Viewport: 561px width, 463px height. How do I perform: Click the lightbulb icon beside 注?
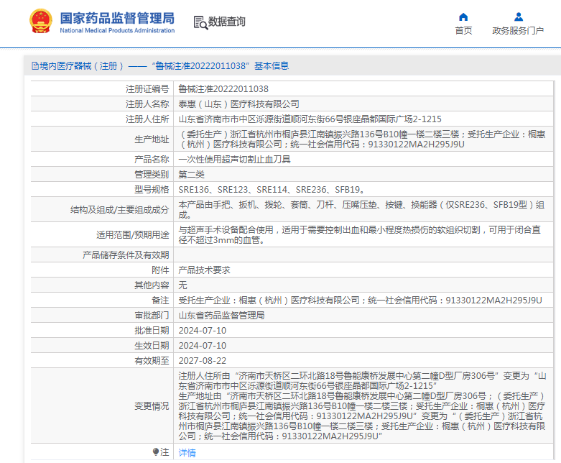tap(156, 452)
